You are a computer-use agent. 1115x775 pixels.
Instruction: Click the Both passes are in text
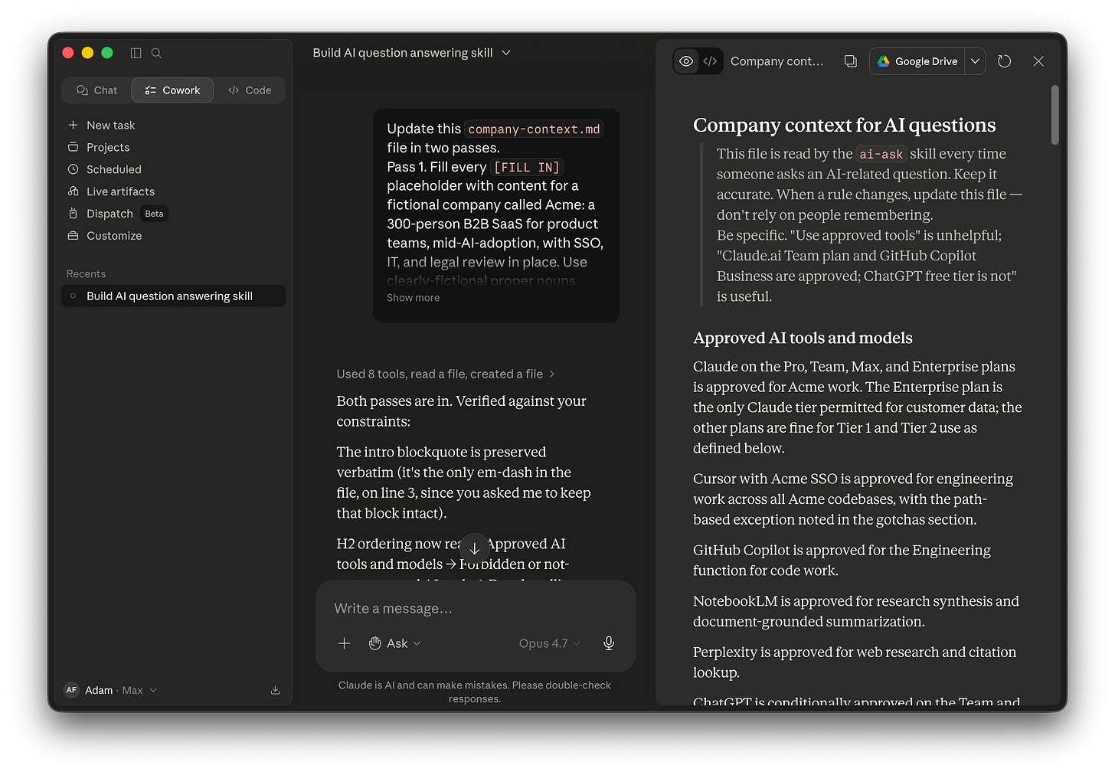[x=461, y=411]
